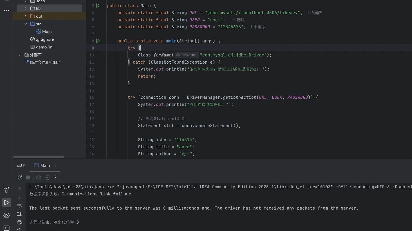
Task: Open the Build tool window (hammer icon)
Action: (x=6, y=190)
